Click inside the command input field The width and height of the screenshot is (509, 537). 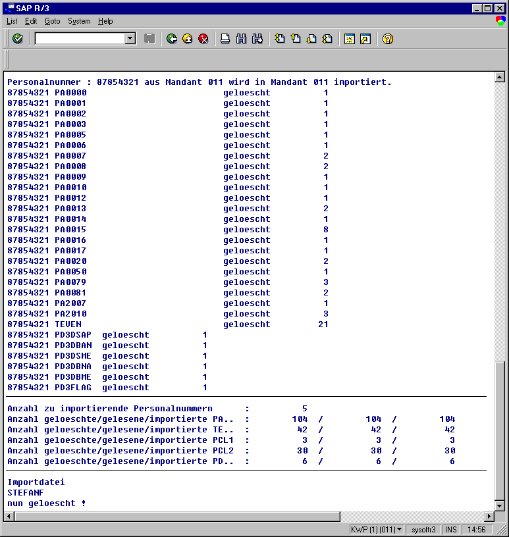[79, 39]
